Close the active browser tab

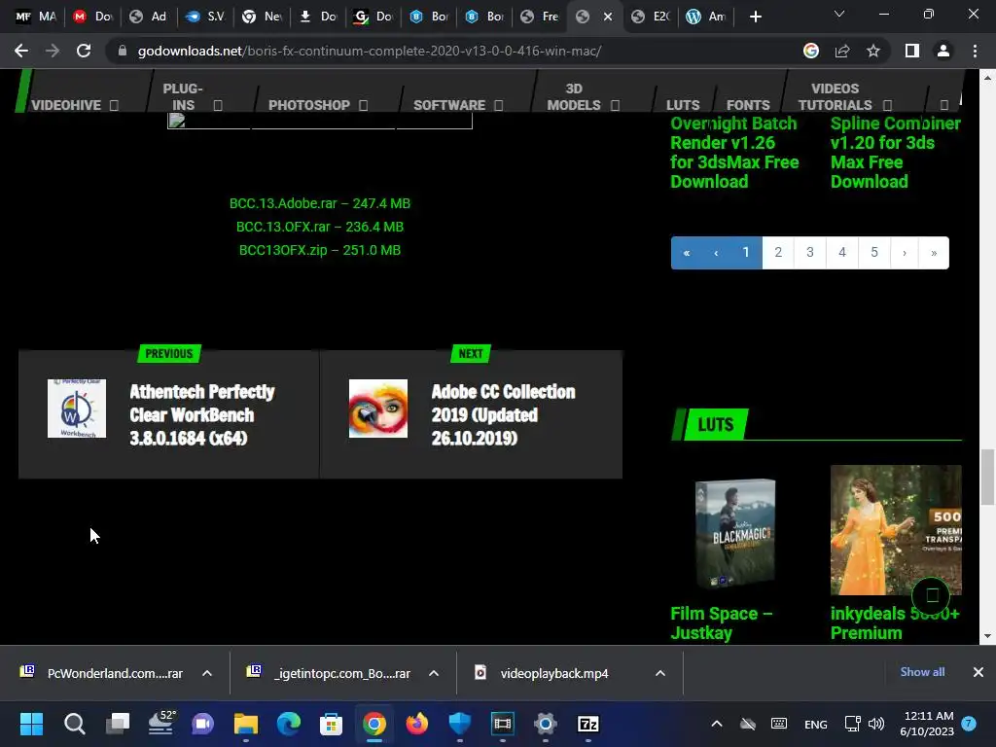click(x=608, y=17)
